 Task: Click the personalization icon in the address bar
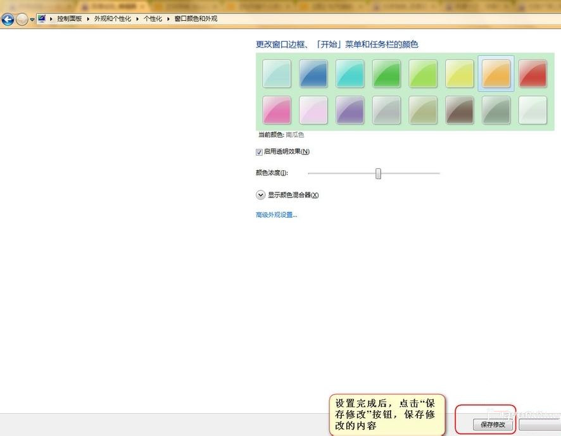pos(41,18)
